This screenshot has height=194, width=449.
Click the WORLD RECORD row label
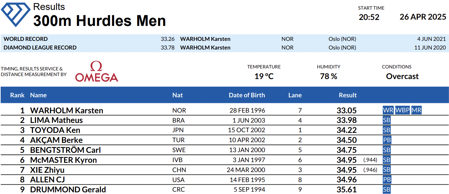pos(26,39)
